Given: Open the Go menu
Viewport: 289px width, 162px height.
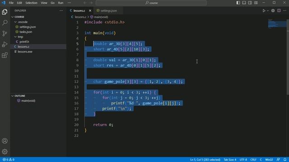Looking at the screenshot, I should click(x=52, y=3).
